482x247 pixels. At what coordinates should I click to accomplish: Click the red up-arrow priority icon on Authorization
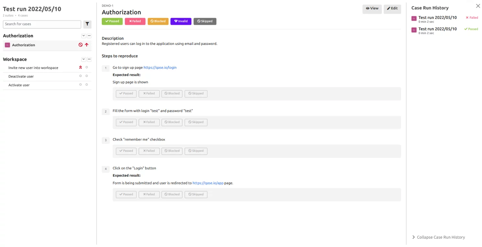[x=86, y=45]
